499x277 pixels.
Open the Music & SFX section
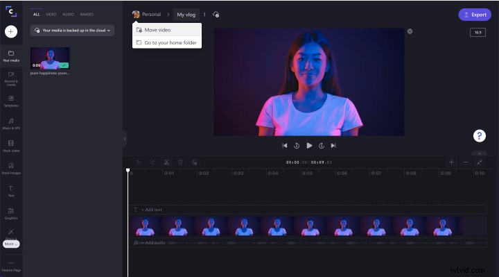pos(11,124)
